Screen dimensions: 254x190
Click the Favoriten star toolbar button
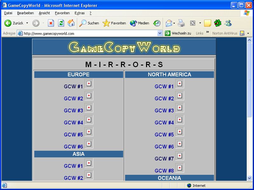coord(114,23)
